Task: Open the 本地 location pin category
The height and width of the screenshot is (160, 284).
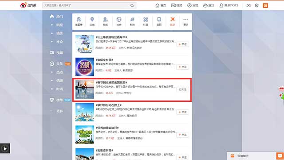Action: [92, 21]
